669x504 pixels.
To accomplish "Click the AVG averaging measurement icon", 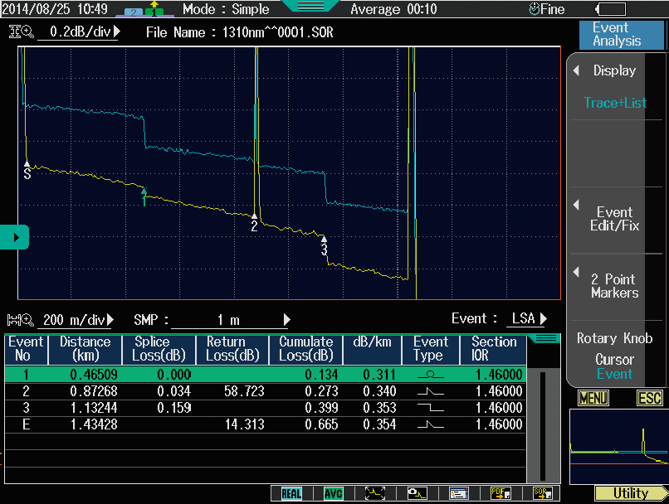I will [x=334, y=493].
